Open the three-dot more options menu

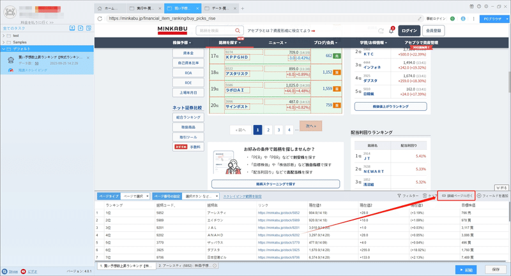(473, 19)
